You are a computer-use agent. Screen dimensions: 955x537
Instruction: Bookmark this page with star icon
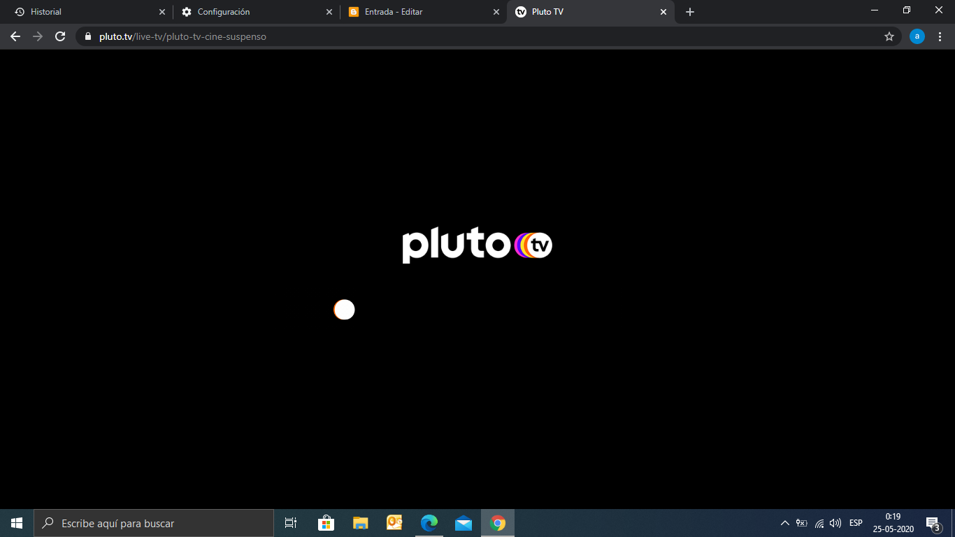coord(889,36)
